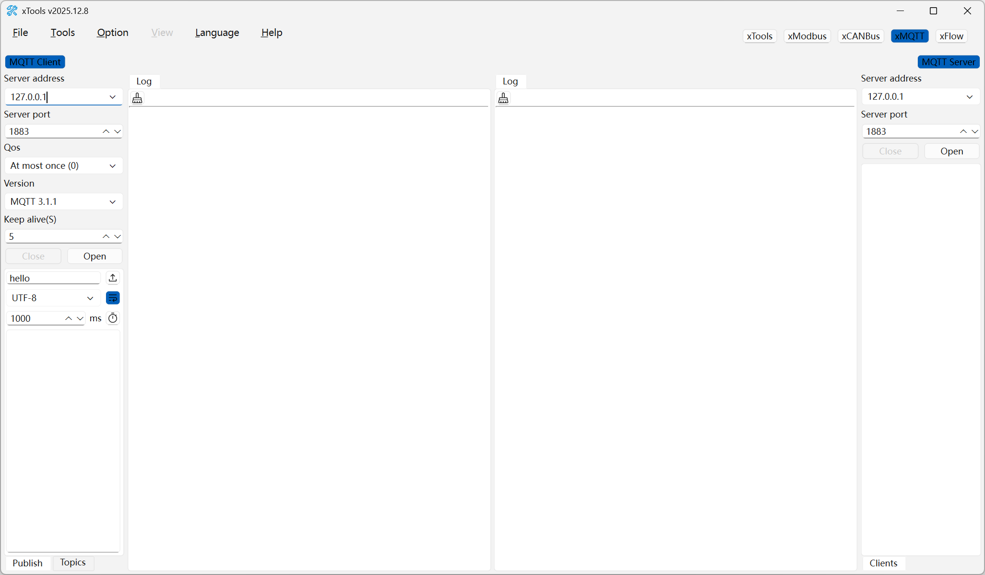Open the Language menu
The width and height of the screenshot is (985, 575).
pos(217,33)
